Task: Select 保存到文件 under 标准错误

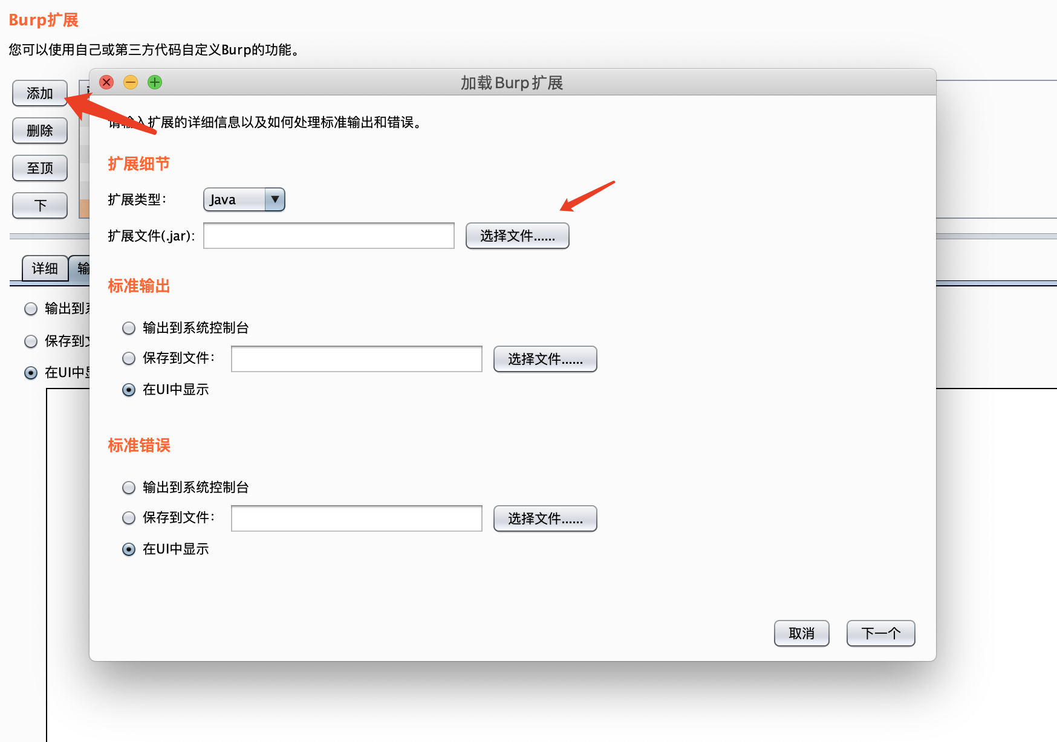Action: (129, 518)
